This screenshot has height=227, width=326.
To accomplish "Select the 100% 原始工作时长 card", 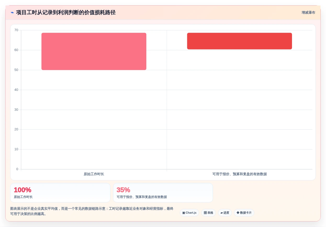I will pyautogui.click(x=60, y=193).
